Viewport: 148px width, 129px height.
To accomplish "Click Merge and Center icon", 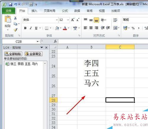I will click(115, 28).
